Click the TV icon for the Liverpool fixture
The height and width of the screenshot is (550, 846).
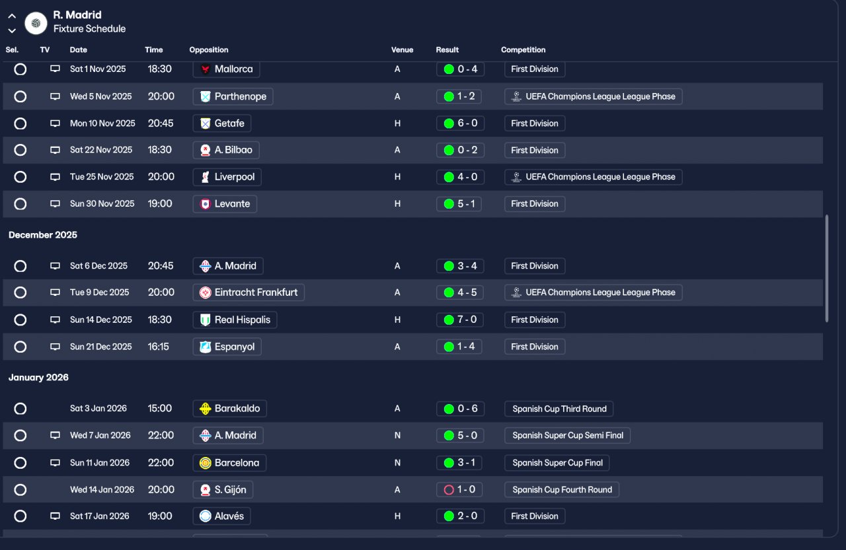pyautogui.click(x=56, y=177)
